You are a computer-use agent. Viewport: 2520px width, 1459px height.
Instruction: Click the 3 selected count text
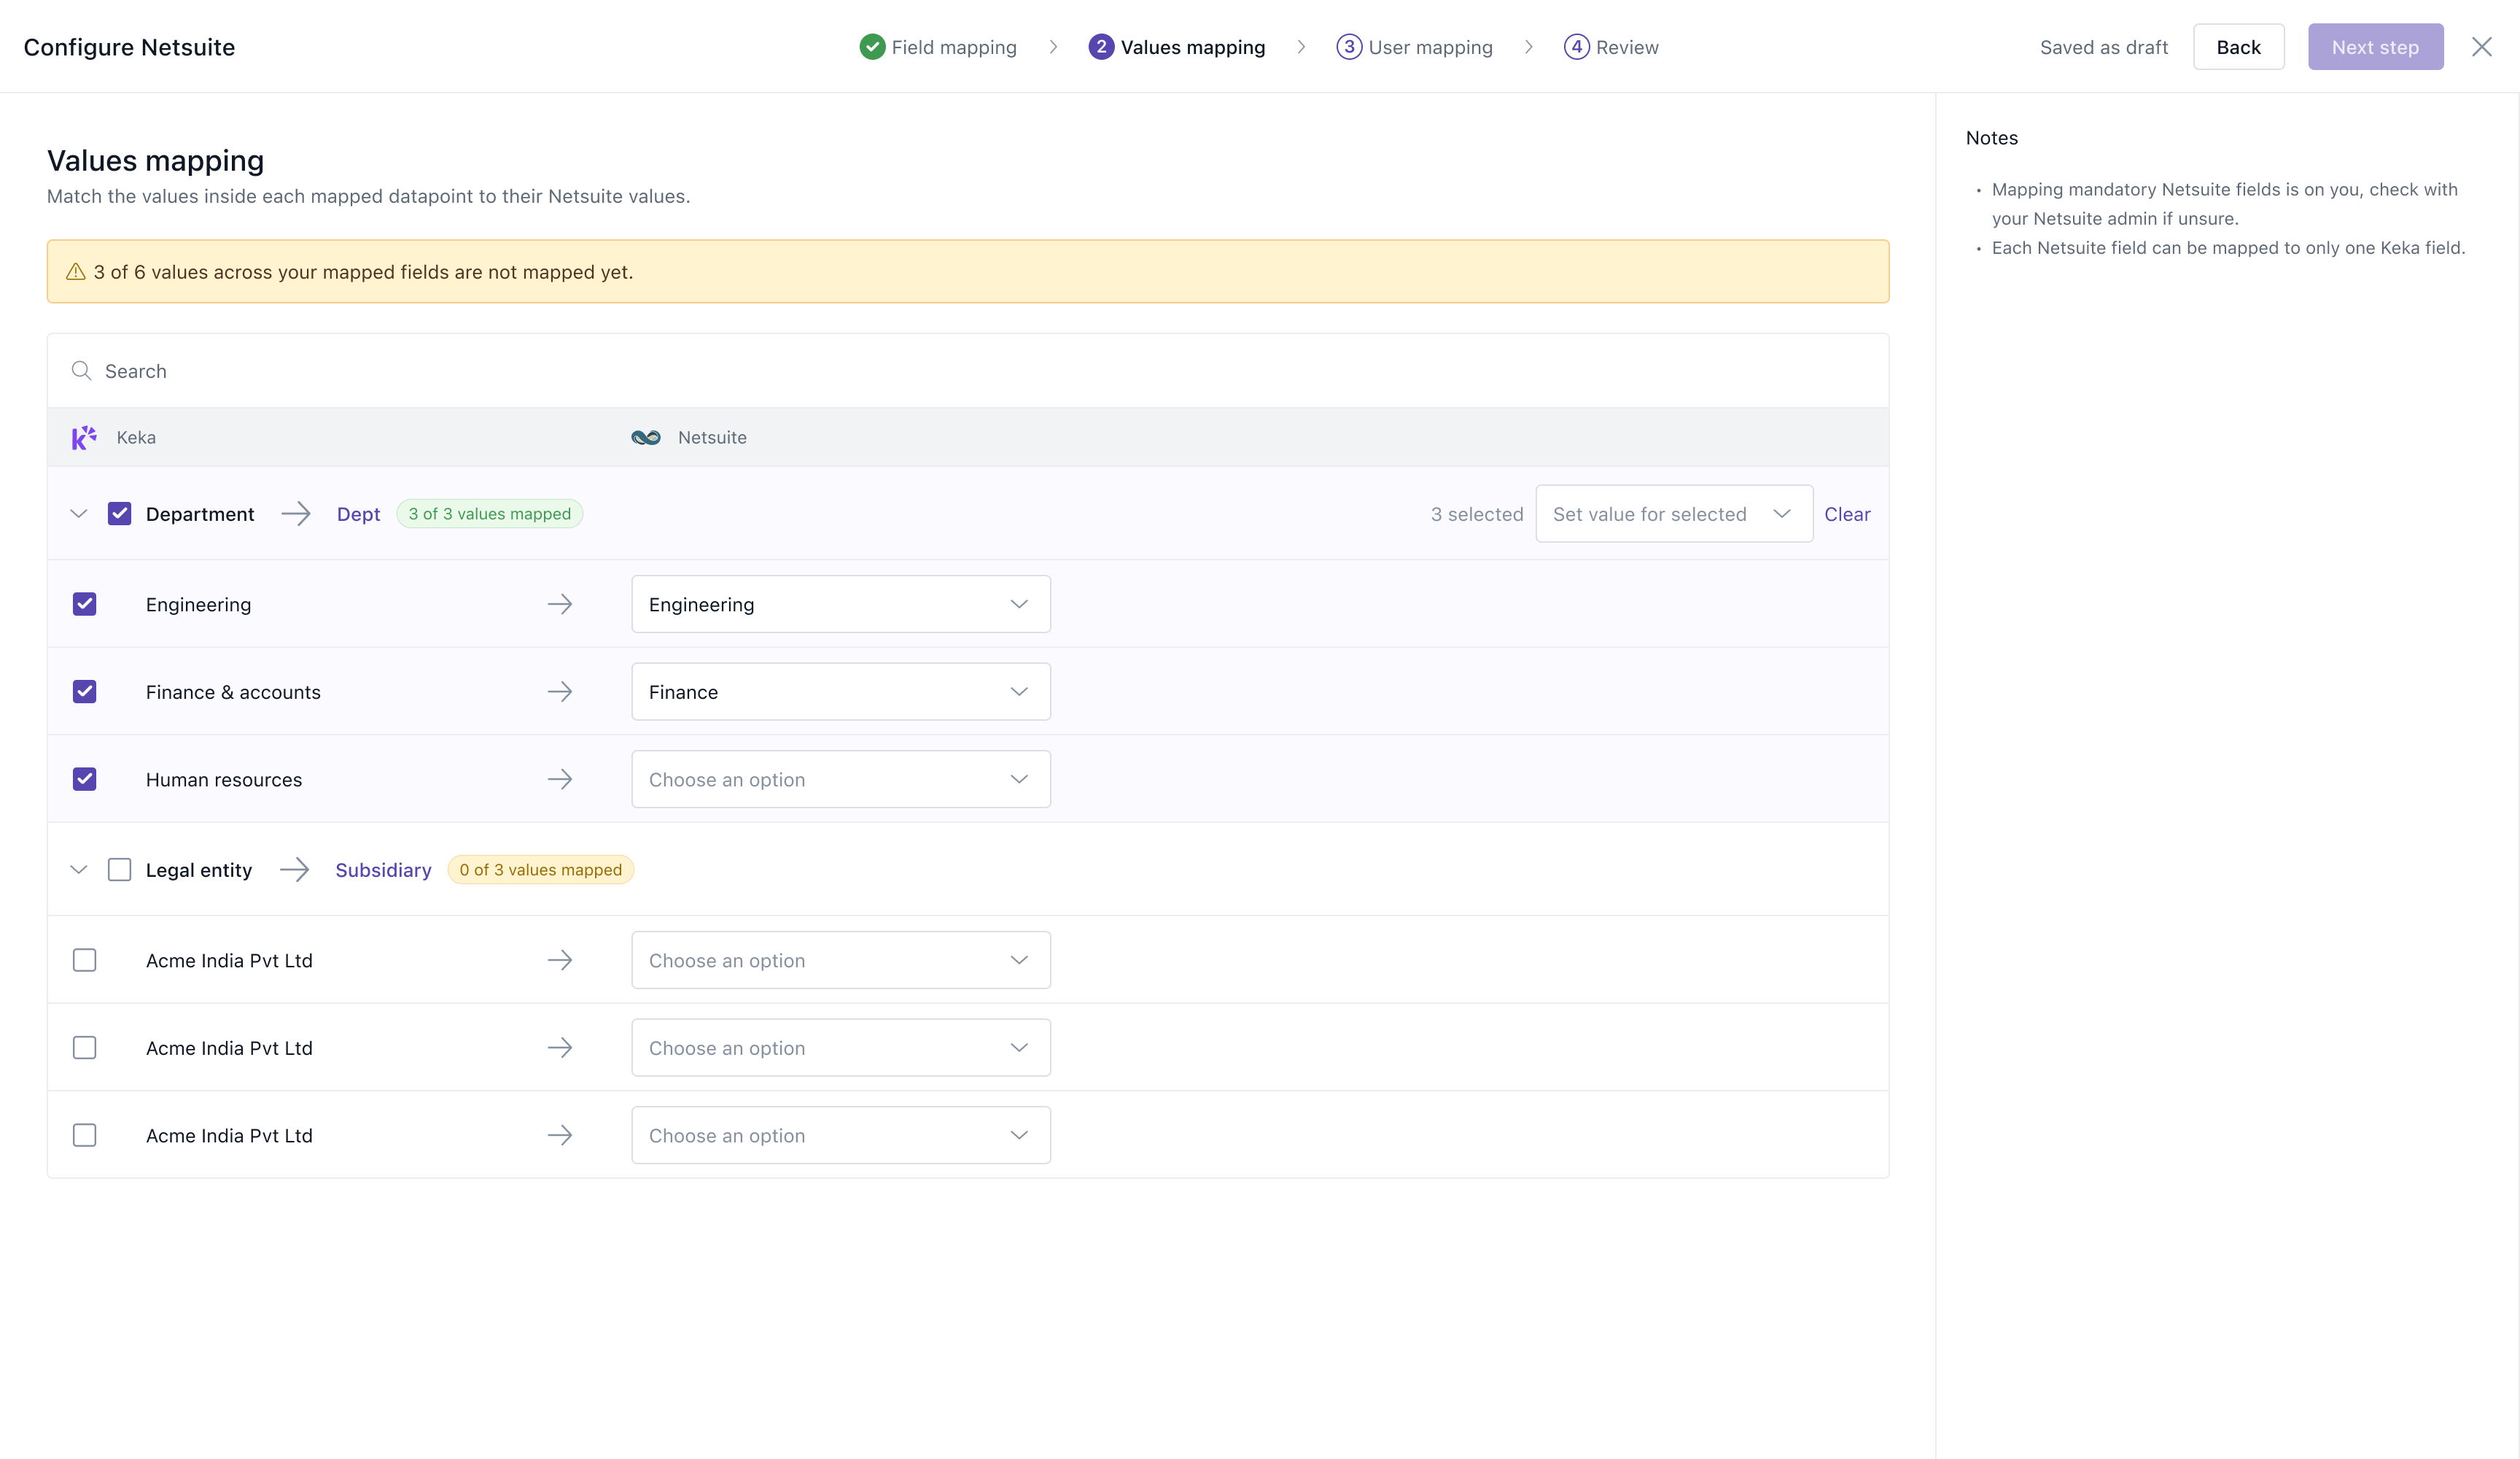1477,514
